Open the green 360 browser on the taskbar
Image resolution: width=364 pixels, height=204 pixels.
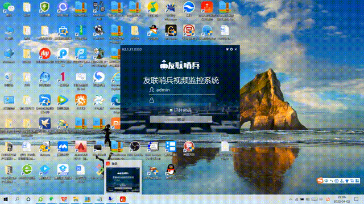click(40, 199)
